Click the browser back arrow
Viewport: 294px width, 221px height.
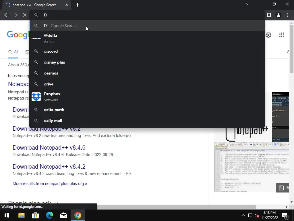[x=6, y=15]
